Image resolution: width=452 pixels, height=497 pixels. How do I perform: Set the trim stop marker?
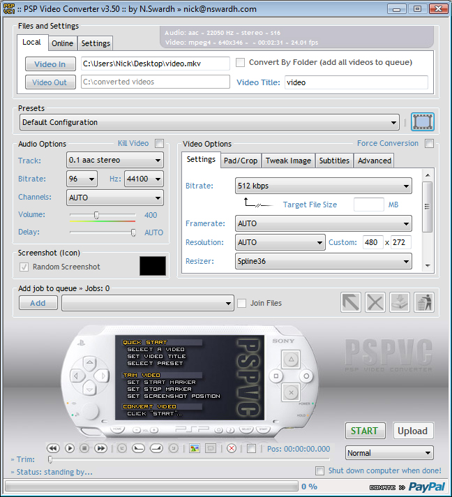156,448
